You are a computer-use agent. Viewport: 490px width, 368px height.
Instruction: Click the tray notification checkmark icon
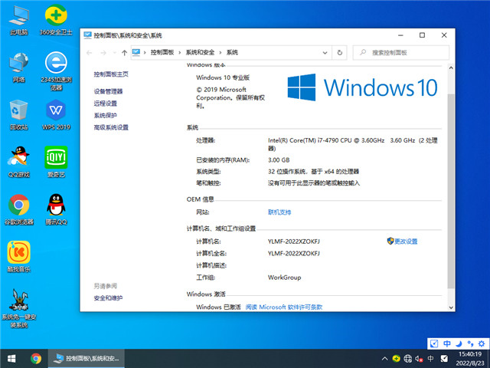coord(444,359)
